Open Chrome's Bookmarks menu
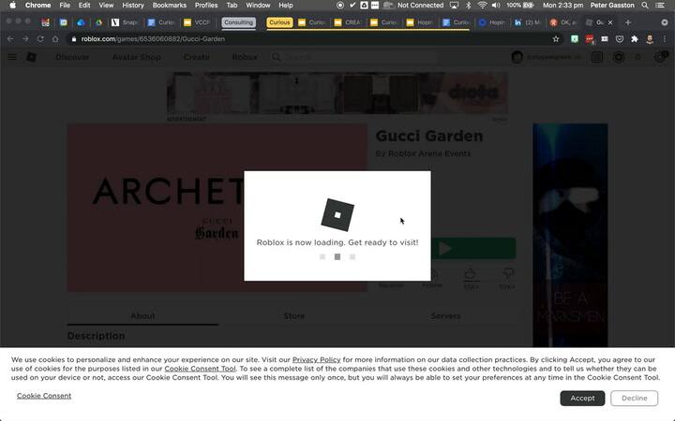Viewport: 675px width, 421px height. click(x=169, y=6)
